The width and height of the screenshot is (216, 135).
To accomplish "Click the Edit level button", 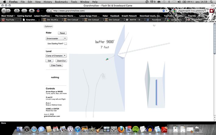I will (x=49, y=61).
